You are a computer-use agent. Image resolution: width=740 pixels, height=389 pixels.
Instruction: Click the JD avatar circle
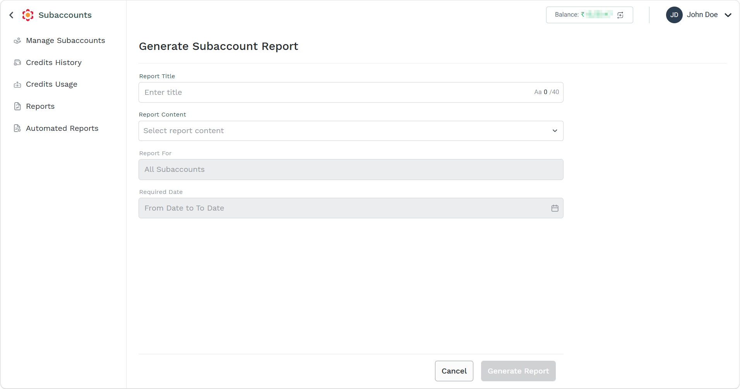point(674,15)
